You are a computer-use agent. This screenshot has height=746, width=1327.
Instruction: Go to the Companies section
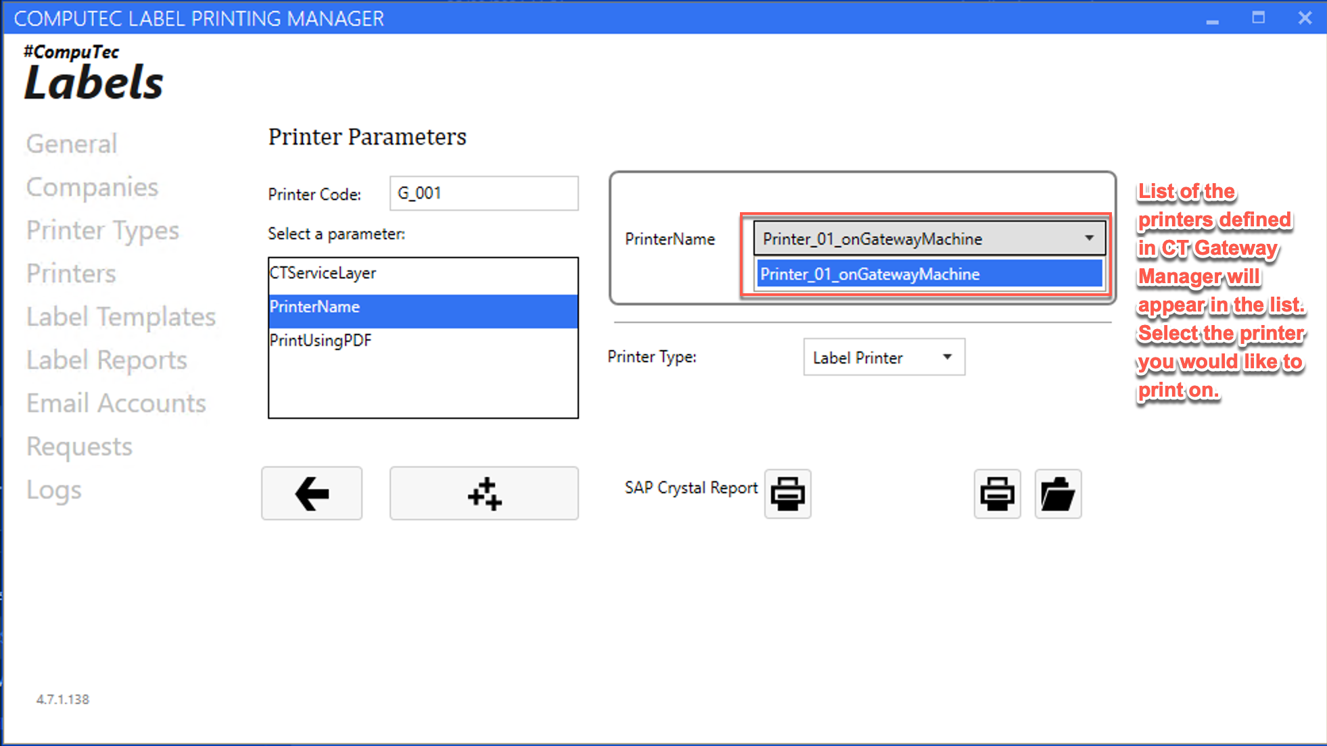[x=92, y=187]
